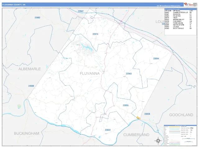Click SCOTTSVILLE row in ZIP index table
This screenshot has height=149, width=199.
[x=178, y=28]
